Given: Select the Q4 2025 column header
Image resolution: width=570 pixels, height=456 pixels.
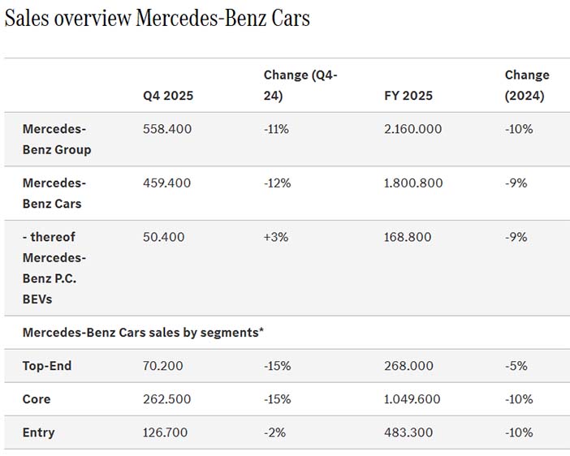Looking at the screenshot, I should (x=168, y=95).
